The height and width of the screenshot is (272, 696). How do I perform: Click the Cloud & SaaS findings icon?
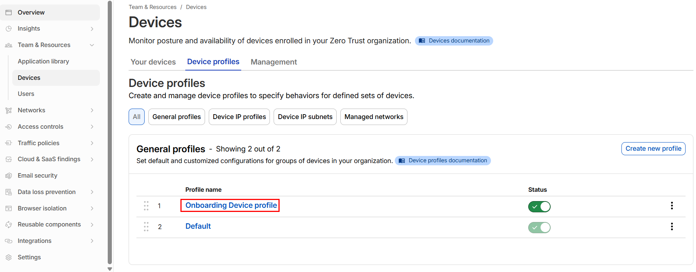tap(9, 159)
